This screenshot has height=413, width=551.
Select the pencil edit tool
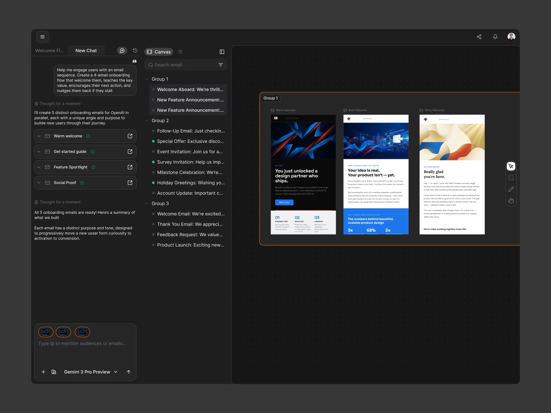click(511, 189)
